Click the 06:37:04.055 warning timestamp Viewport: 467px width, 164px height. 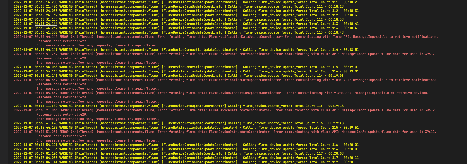click(46, 158)
